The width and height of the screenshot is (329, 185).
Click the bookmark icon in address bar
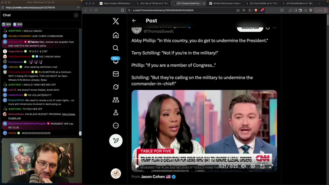pyautogui.click(x=123, y=10)
